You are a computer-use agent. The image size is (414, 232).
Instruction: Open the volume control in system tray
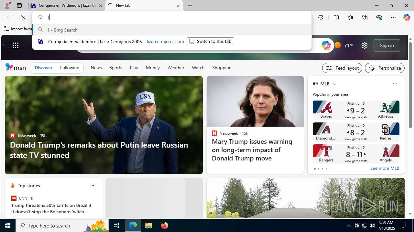click(372, 226)
